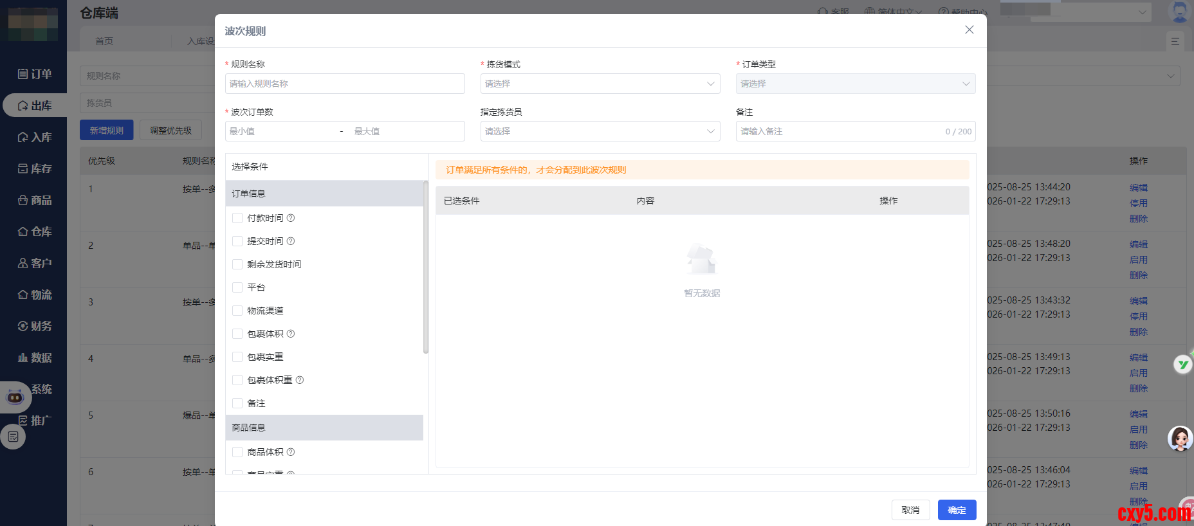Click help icon beside 付款时间

click(x=291, y=218)
